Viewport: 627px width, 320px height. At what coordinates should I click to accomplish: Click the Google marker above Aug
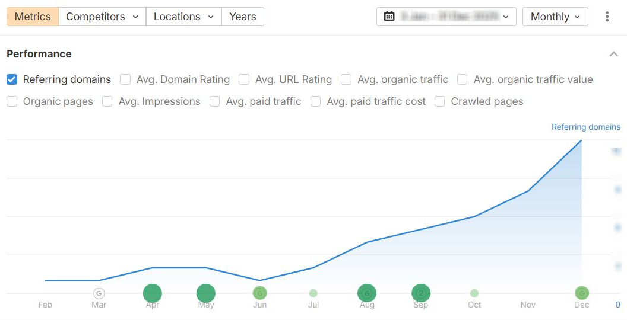coord(367,293)
